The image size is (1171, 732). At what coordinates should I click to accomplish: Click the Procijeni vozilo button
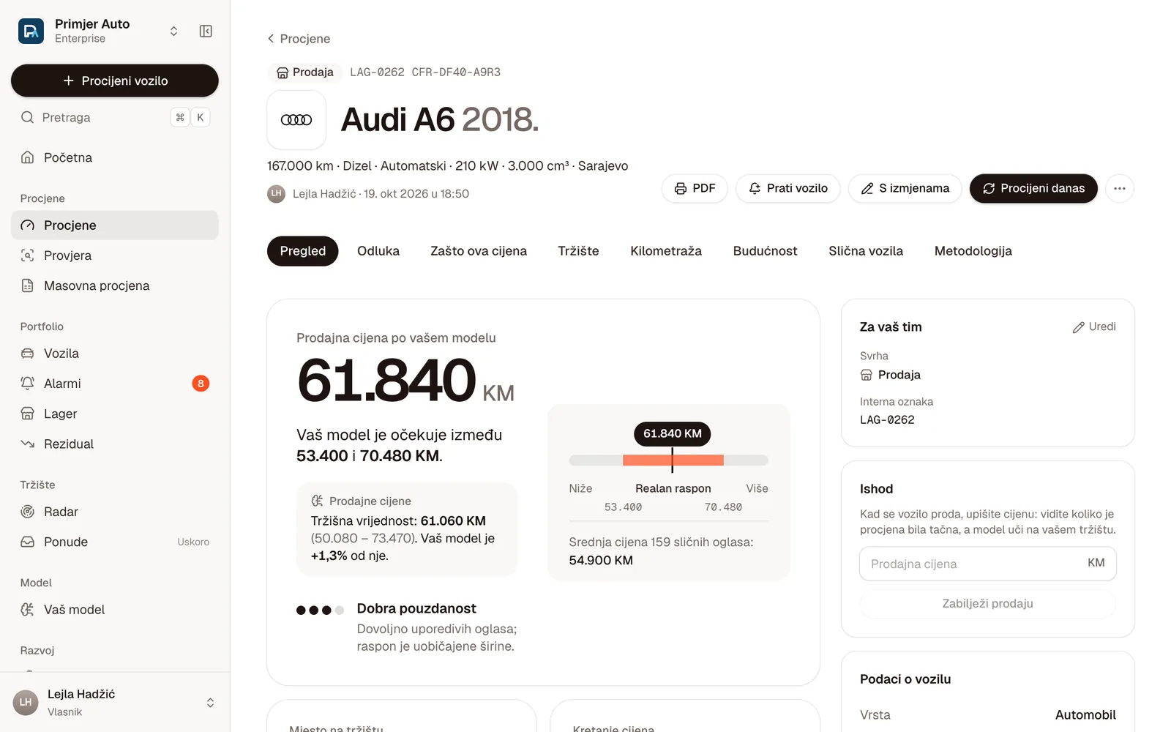115,81
